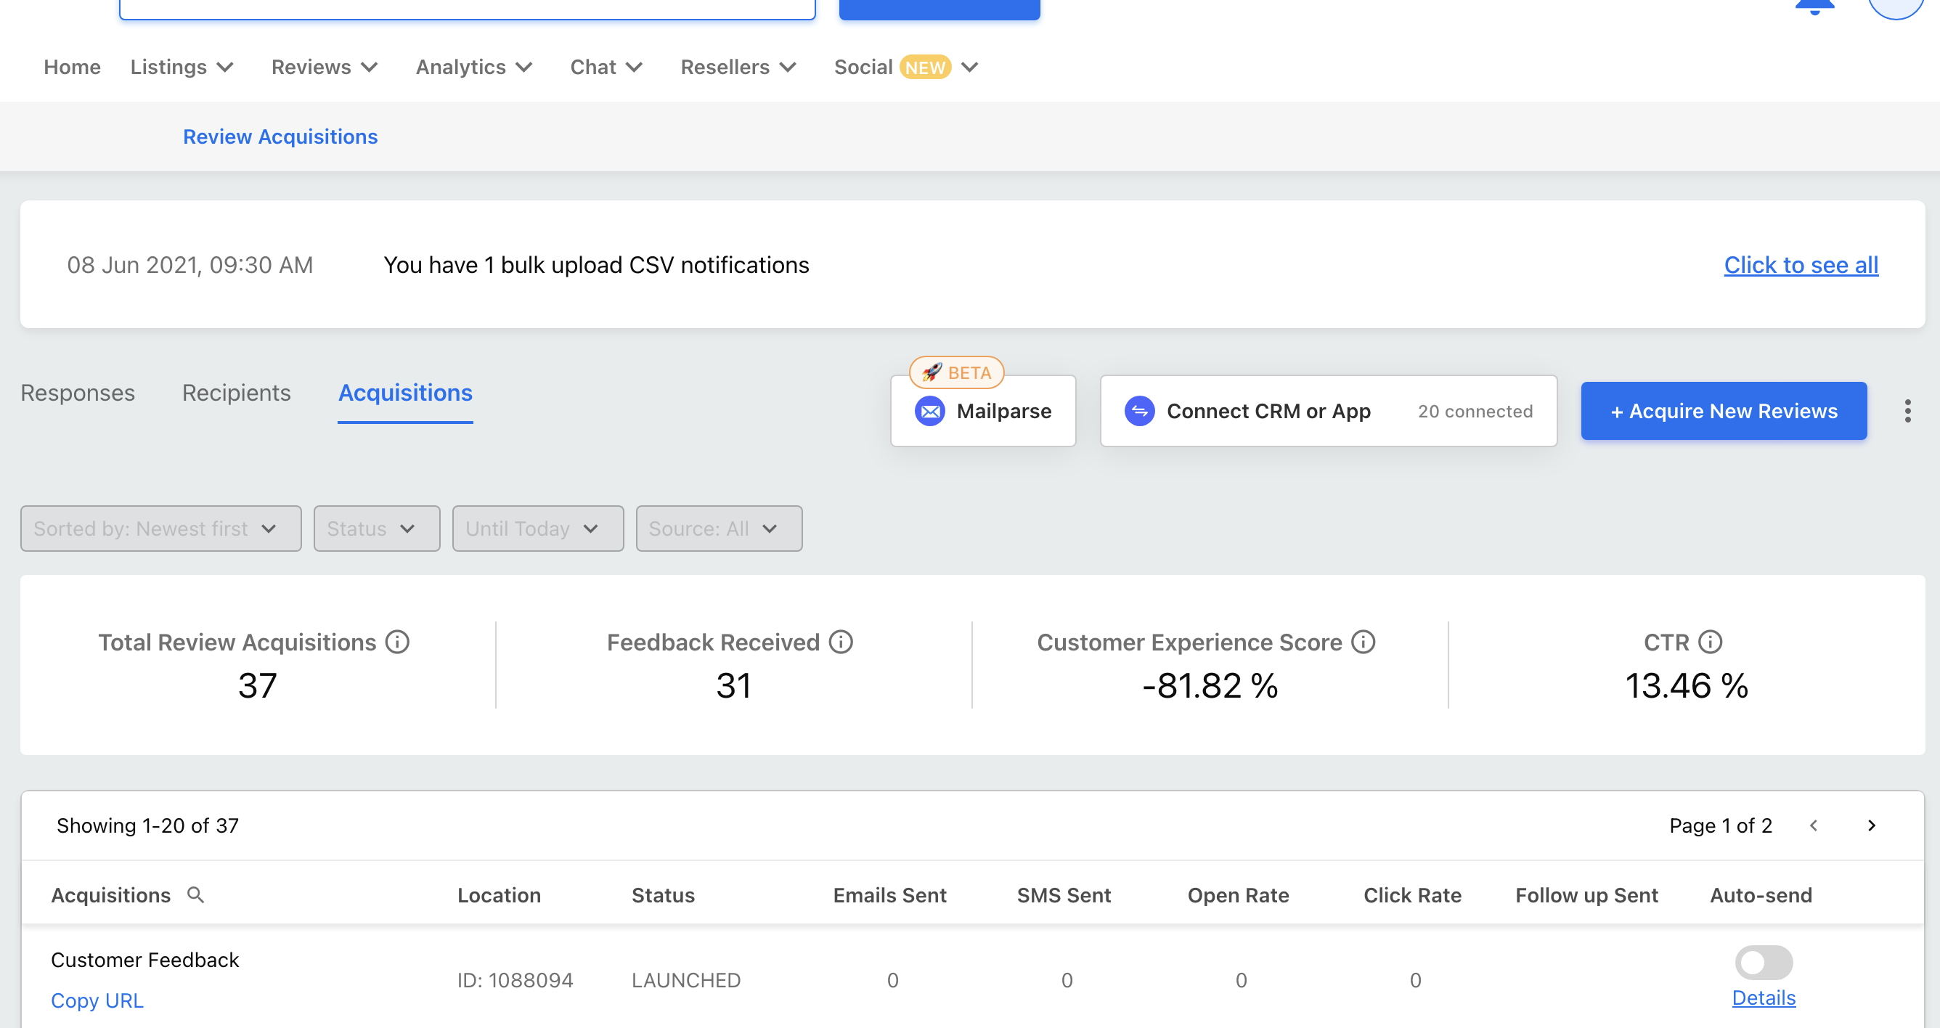Image resolution: width=1940 pixels, height=1028 pixels.
Task: Open search magnifier in Acquisitions column header
Action: pyautogui.click(x=196, y=894)
